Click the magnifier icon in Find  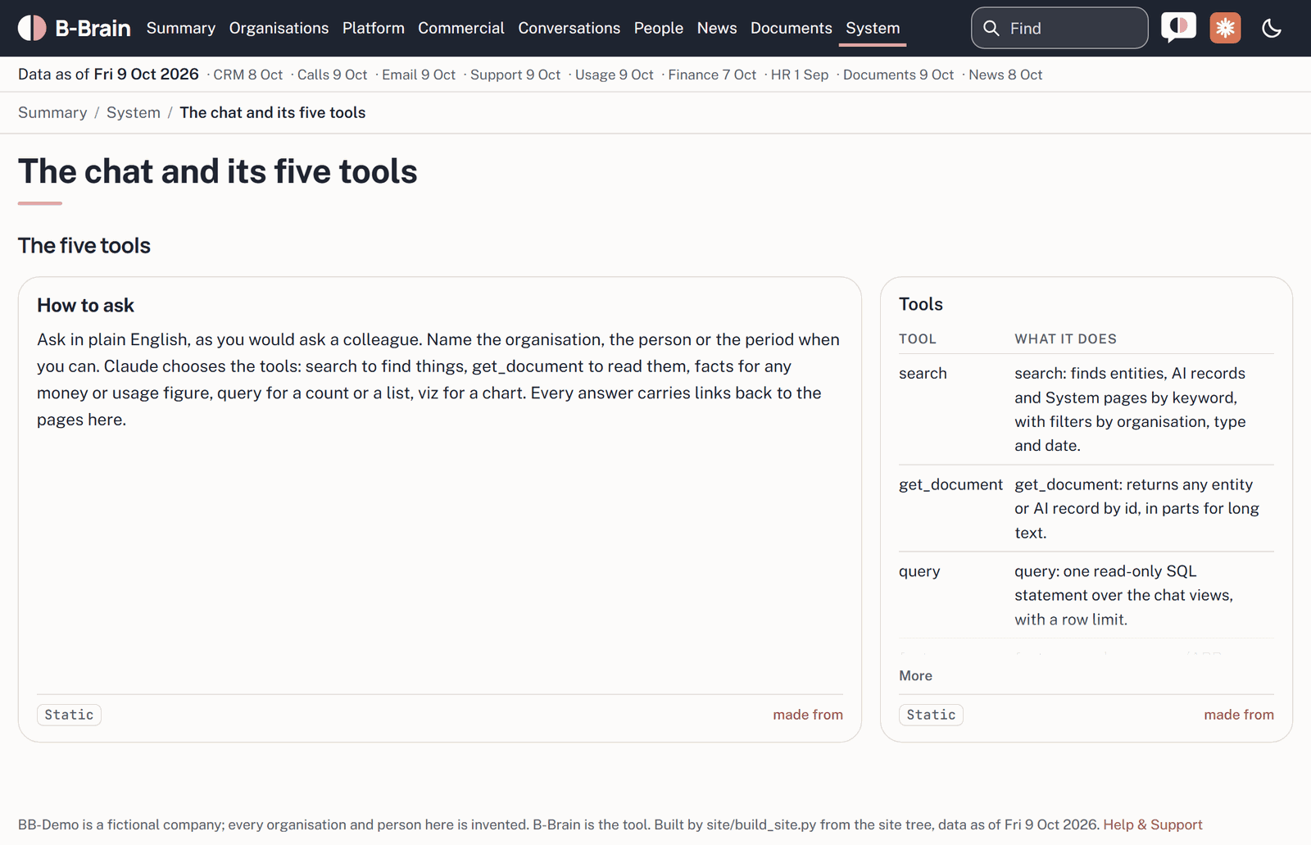coord(991,28)
